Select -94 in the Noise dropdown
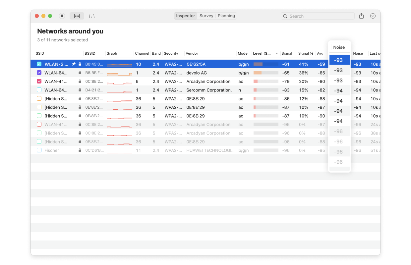The height and width of the screenshot is (265, 411). (x=339, y=90)
